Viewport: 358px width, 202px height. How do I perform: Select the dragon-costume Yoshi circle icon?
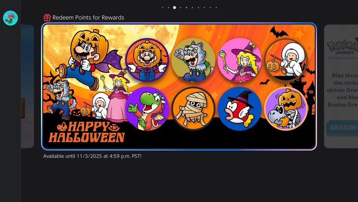(147, 109)
